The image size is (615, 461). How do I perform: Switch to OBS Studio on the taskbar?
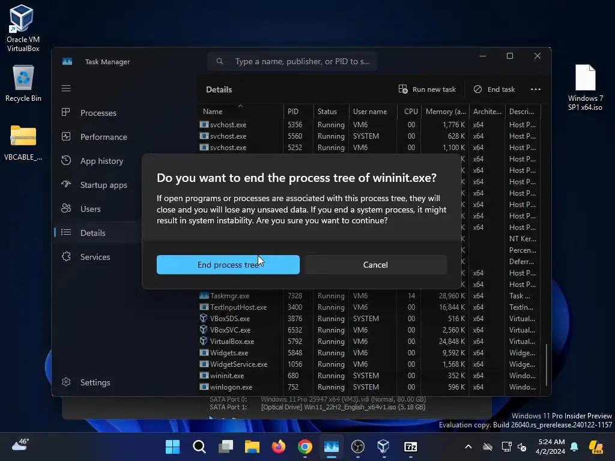point(358,447)
